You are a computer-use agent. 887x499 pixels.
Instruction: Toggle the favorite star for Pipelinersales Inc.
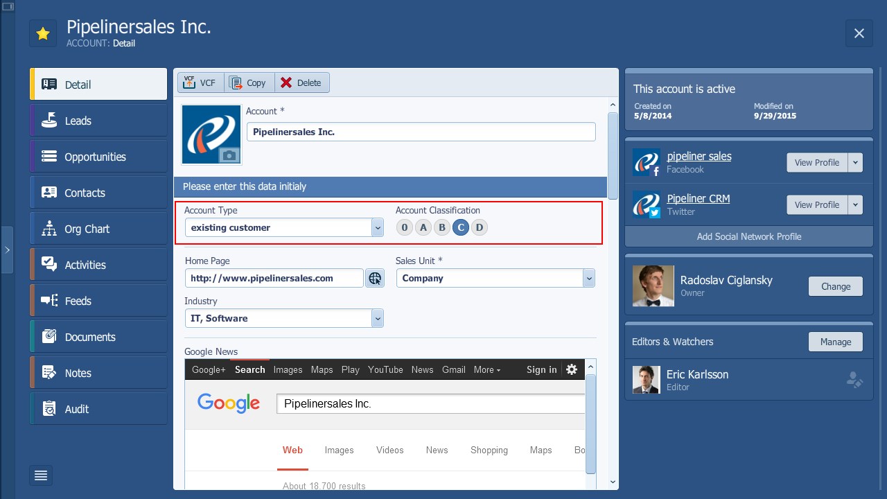click(x=43, y=33)
